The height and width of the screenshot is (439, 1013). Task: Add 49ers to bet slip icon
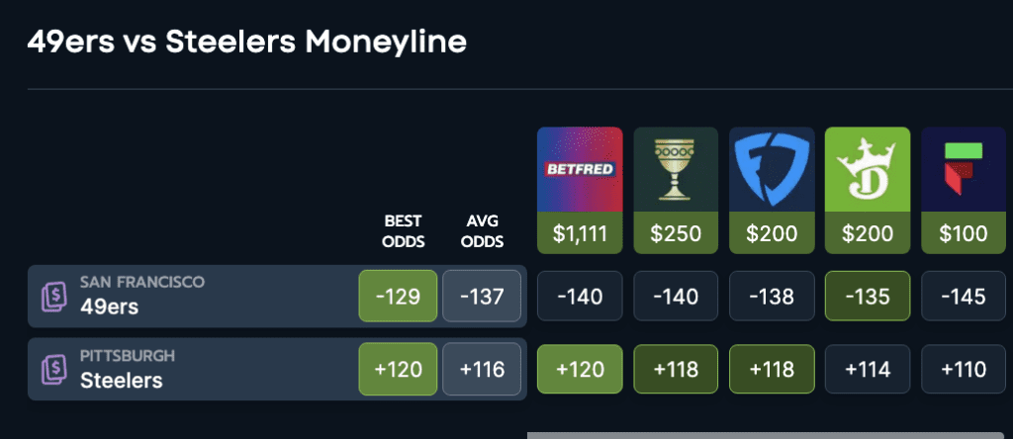[x=55, y=297]
